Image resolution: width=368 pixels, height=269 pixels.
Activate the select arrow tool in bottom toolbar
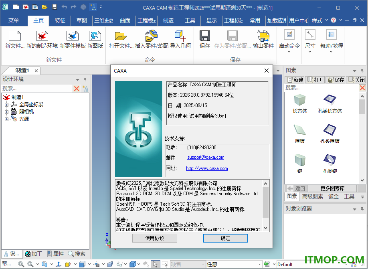point(155,264)
